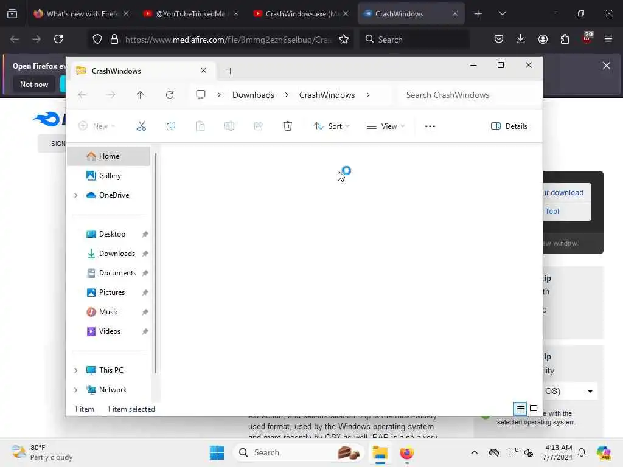This screenshot has width=623, height=467.
Task: Open the weather widget on the taskbar
Action: click(x=42, y=452)
